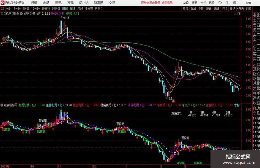
Task: Select the 日线 daily period
Action: (65, 9)
